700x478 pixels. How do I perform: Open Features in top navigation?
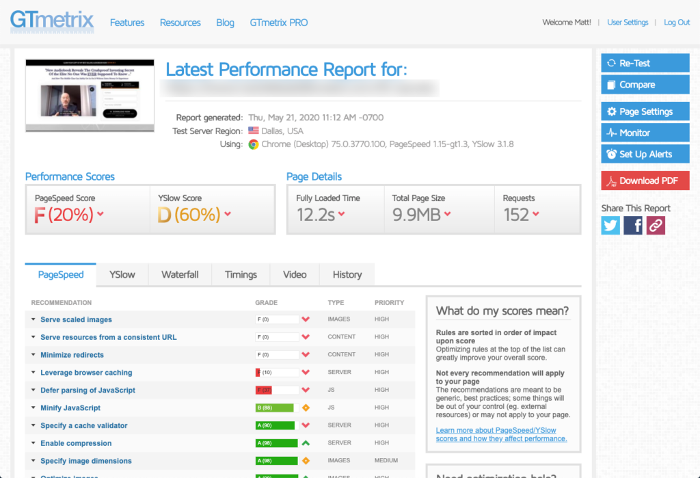coord(127,23)
